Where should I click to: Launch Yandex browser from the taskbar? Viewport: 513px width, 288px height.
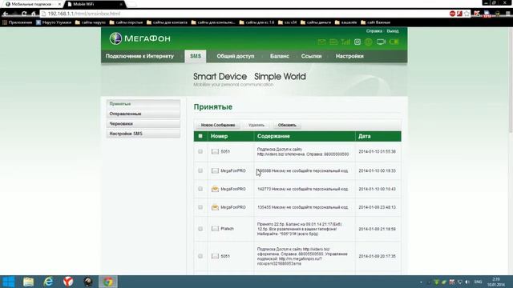click(x=68, y=282)
